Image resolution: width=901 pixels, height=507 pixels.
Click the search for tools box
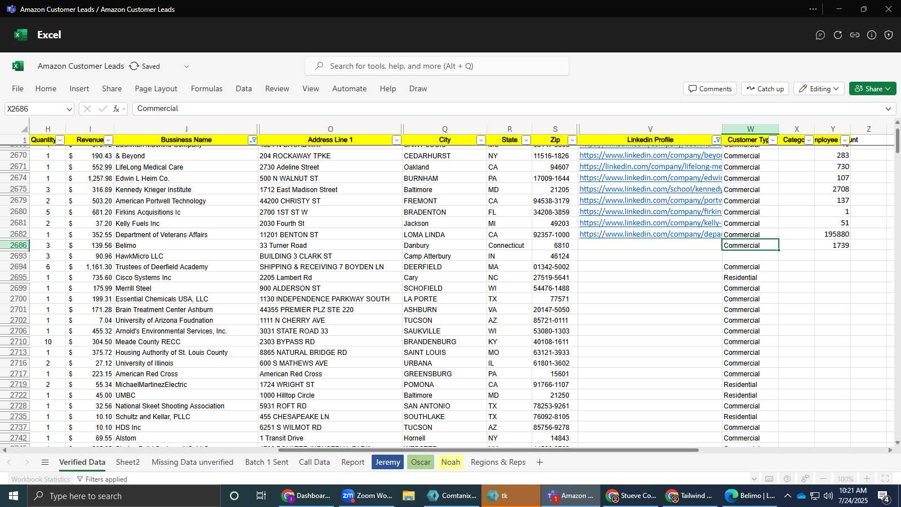point(437,66)
